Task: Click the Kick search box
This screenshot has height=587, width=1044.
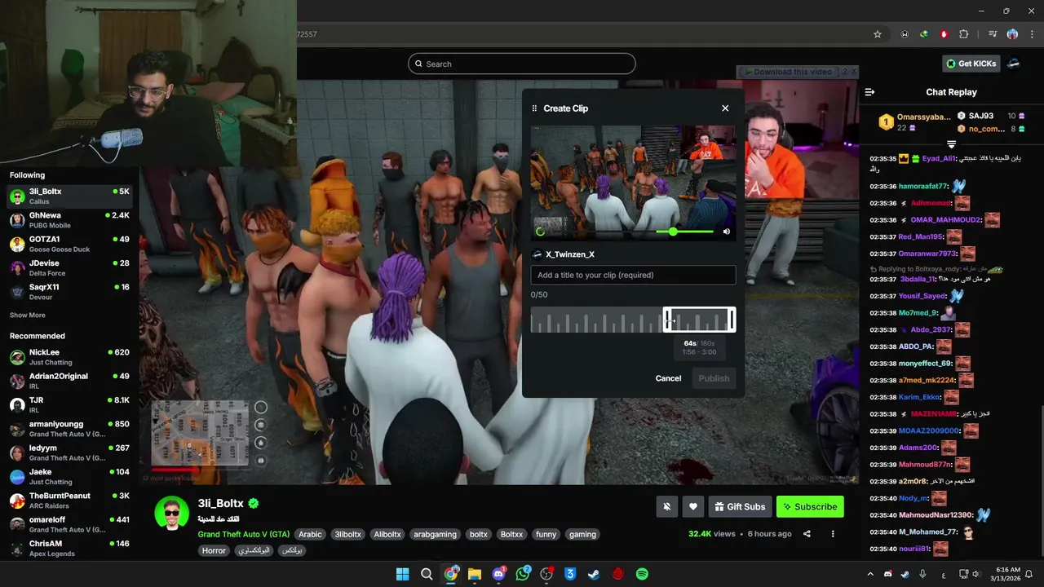Action: (x=522, y=64)
